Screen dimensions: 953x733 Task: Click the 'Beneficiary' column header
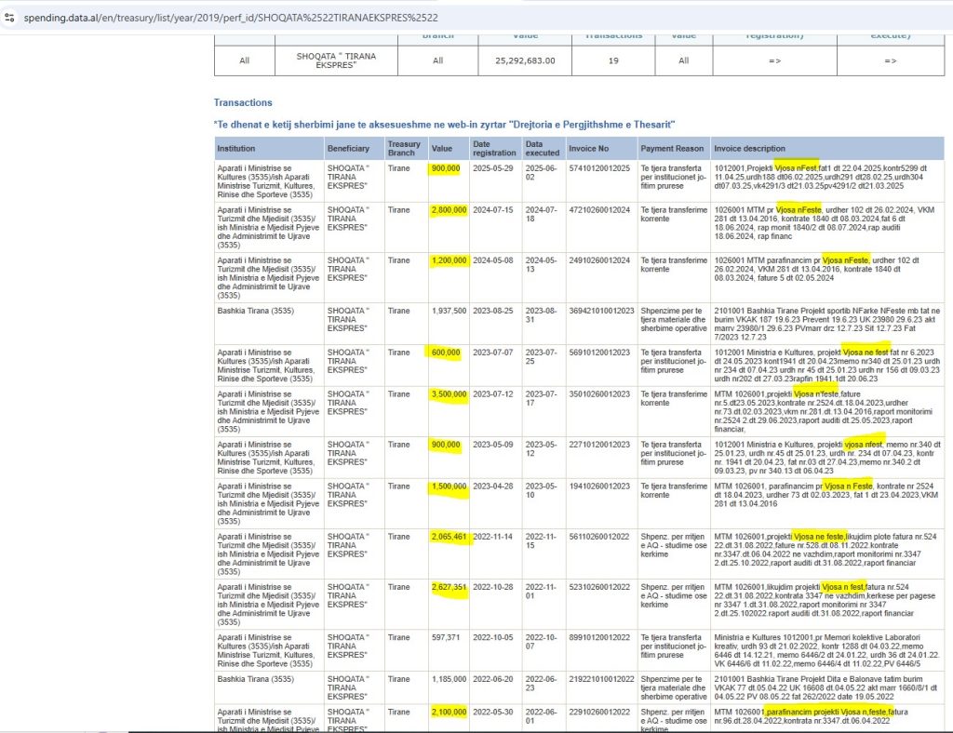[348, 149]
